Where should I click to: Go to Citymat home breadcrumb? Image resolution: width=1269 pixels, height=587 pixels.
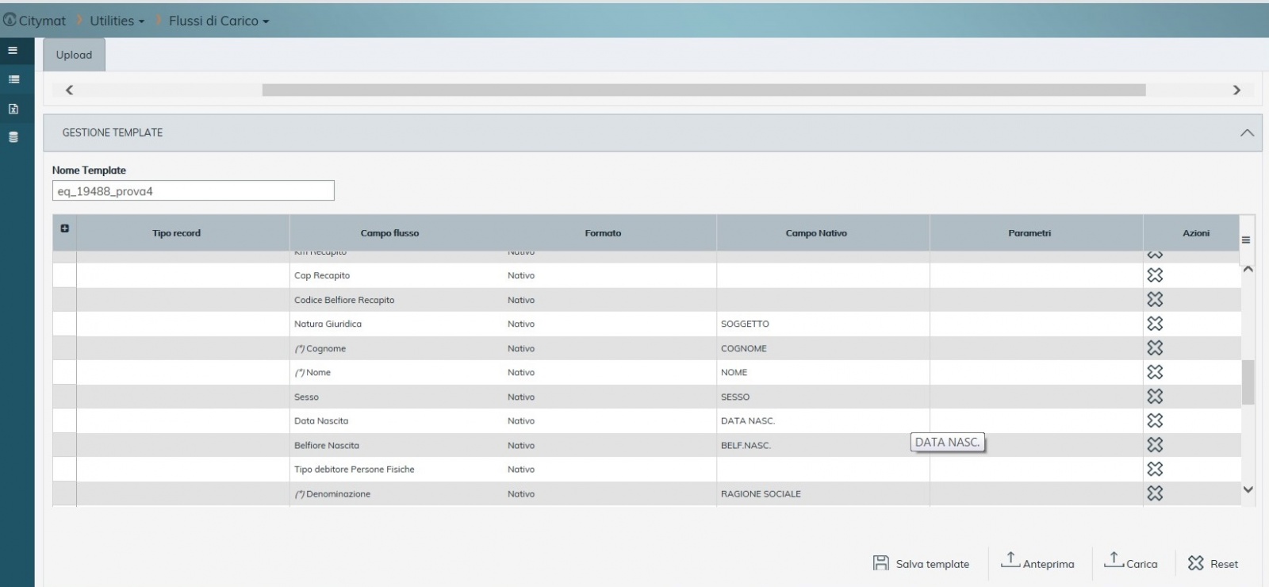coord(35,21)
